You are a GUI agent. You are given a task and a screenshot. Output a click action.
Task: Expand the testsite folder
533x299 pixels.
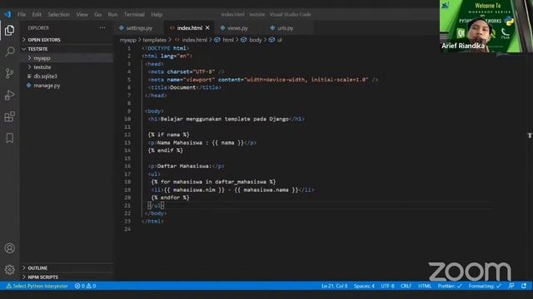coord(67,67)
